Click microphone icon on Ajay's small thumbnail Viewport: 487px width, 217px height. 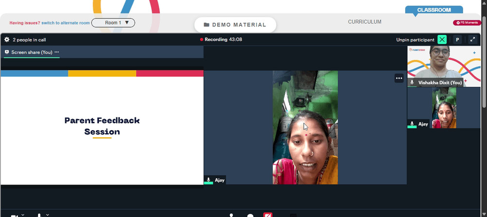pyautogui.click(x=412, y=124)
